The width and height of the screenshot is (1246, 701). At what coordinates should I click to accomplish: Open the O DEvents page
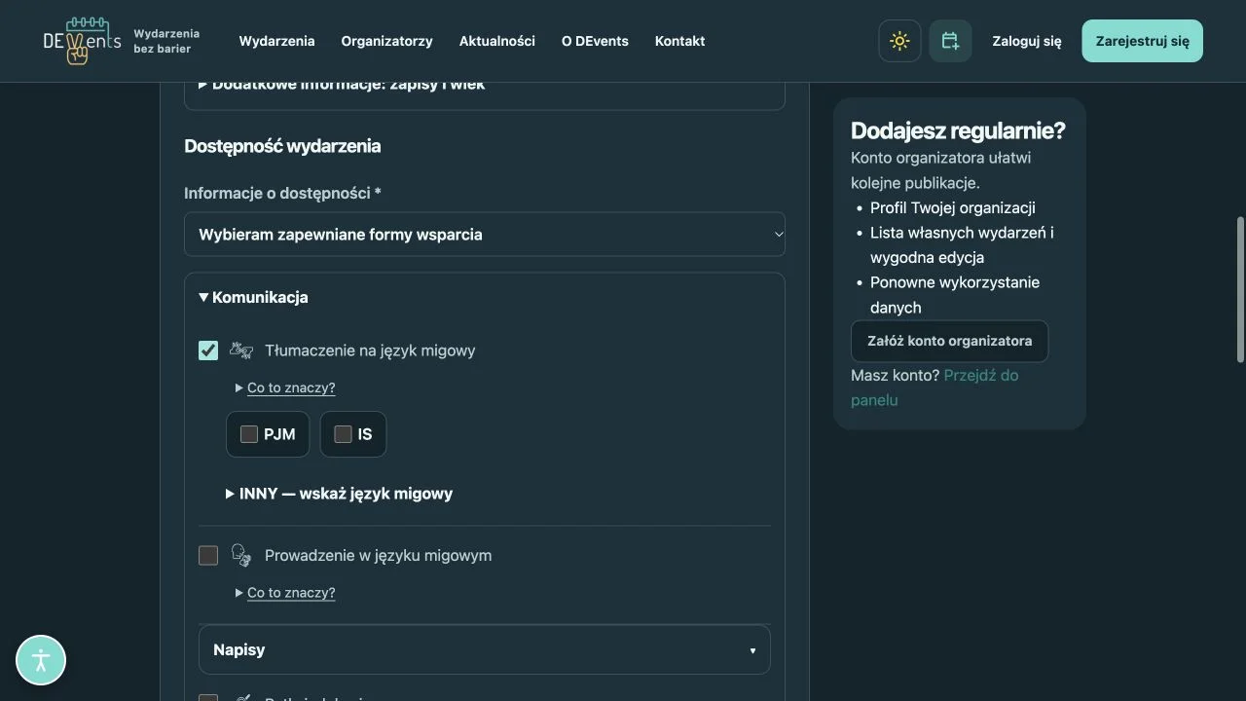tap(595, 41)
